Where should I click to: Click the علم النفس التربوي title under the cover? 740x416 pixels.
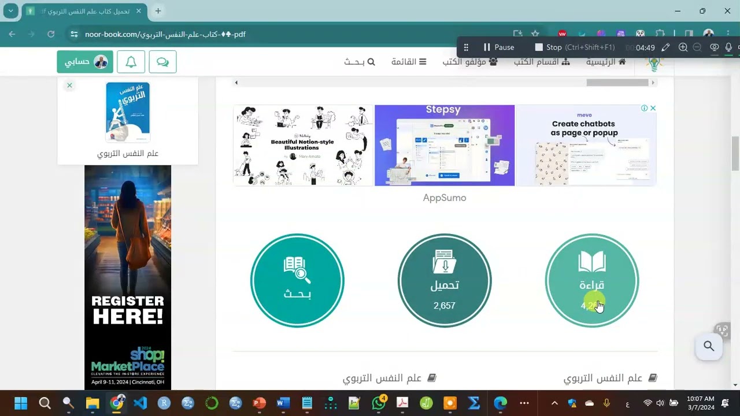click(128, 154)
